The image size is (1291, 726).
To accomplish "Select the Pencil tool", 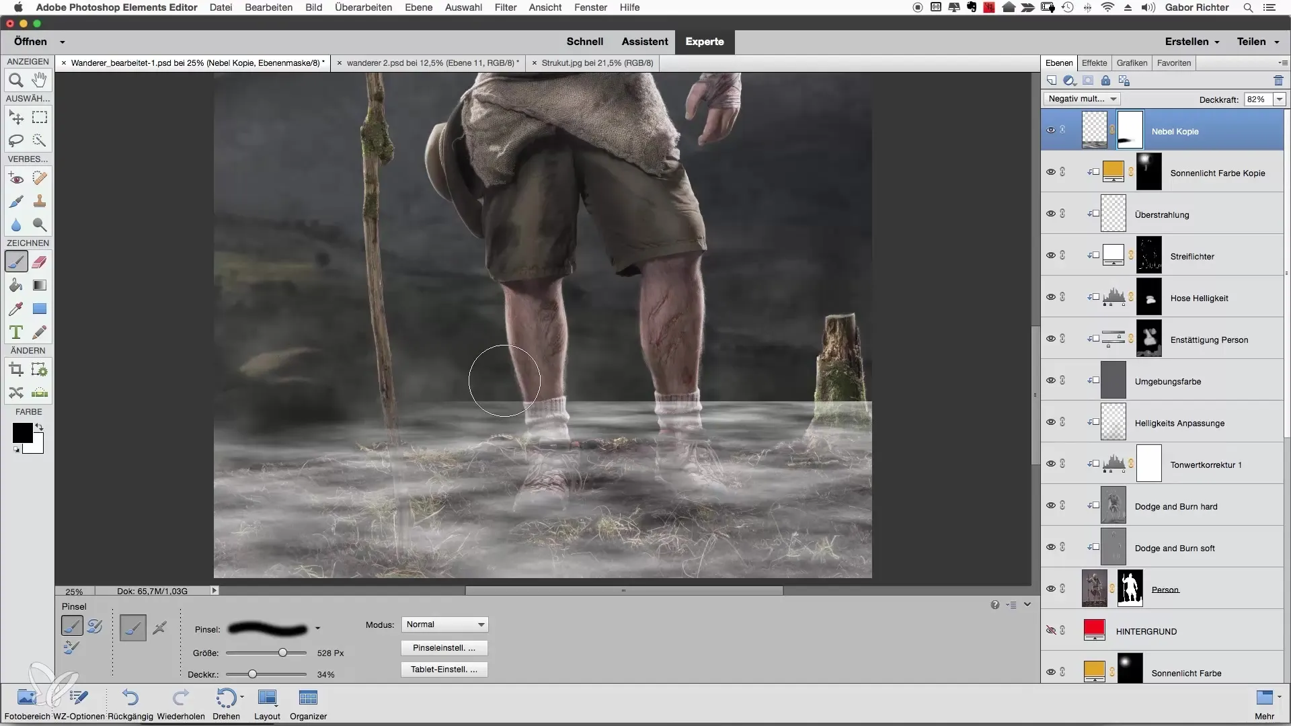I will coord(40,332).
